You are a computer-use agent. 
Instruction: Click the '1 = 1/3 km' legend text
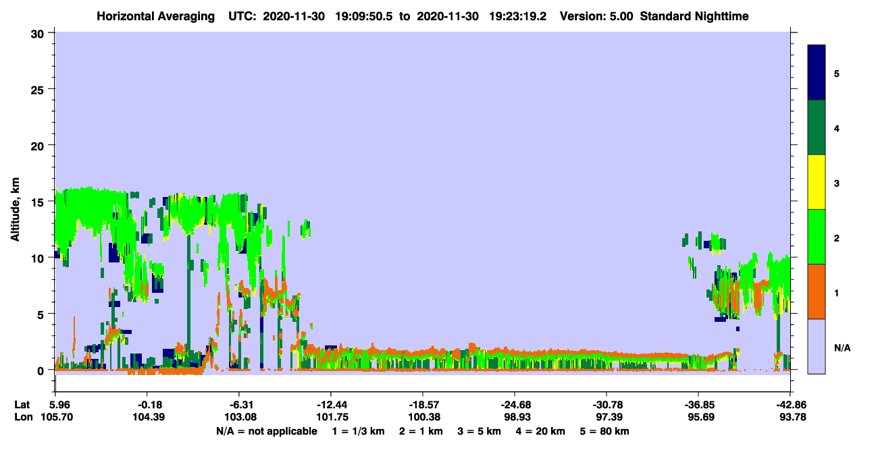pyautogui.click(x=359, y=431)
